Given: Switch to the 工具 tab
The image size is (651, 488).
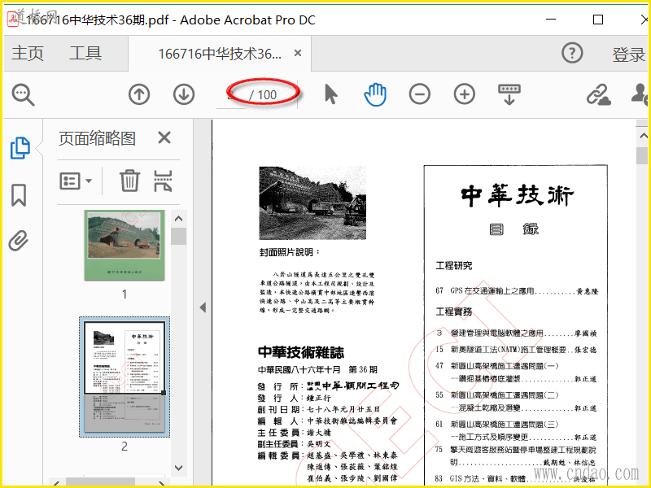Looking at the screenshot, I should pyautogui.click(x=85, y=53).
